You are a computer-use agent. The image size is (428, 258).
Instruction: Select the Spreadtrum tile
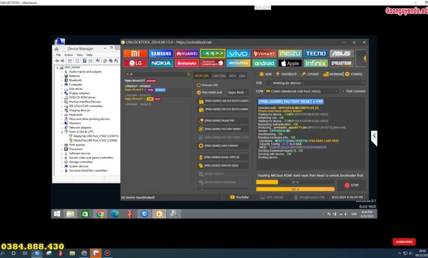341,63
